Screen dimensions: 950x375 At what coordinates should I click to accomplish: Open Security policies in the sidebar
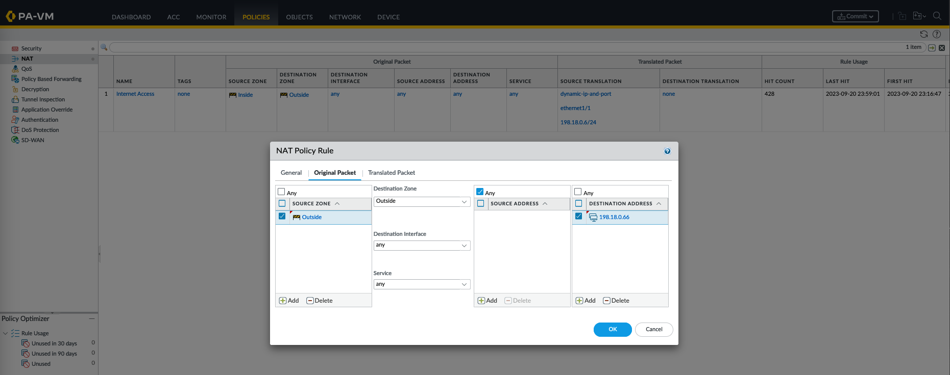(31, 48)
